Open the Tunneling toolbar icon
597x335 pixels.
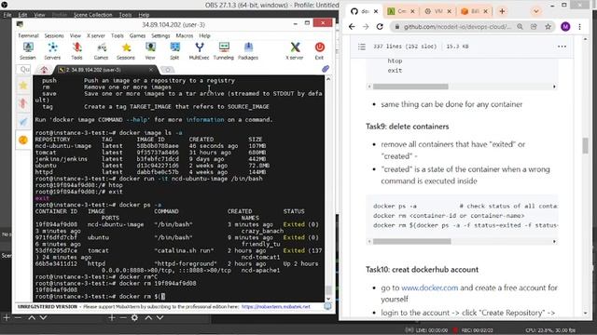click(224, 51)
